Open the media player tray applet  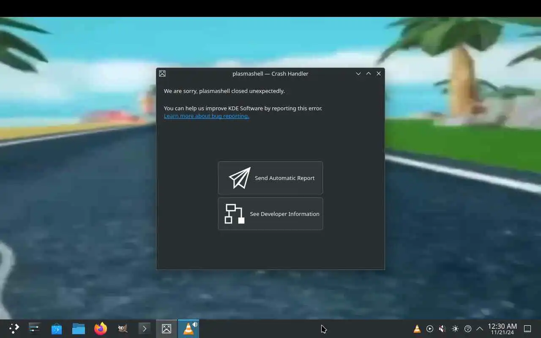pyautogui.click(x=430, y=329)
